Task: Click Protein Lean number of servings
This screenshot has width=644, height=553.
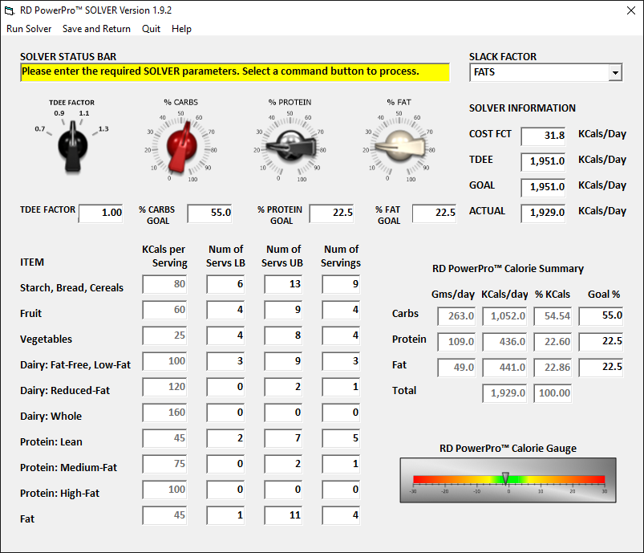Action: [x=341, y=439]
